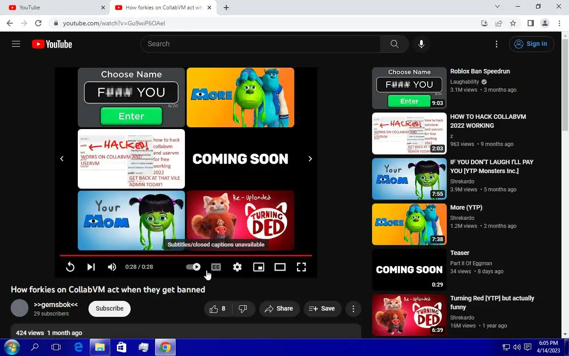The width and height of the screenshot is (569, 356).
Task: Bookmark this page star
Action: [513, 23]
